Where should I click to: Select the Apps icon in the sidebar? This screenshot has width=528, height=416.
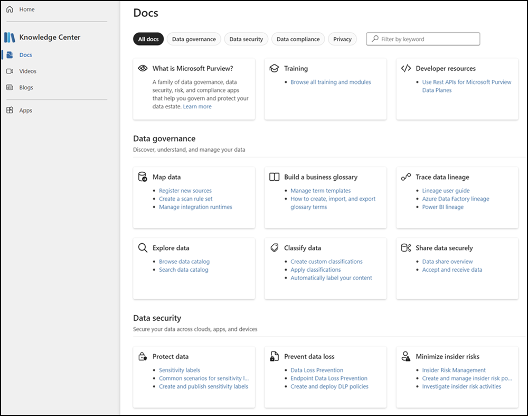pyautogui.click(x=9, y=110)
